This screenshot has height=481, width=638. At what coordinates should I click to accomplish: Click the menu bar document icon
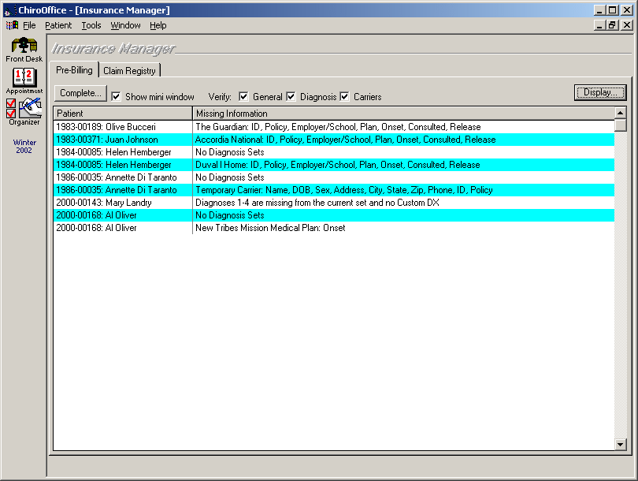12,25
